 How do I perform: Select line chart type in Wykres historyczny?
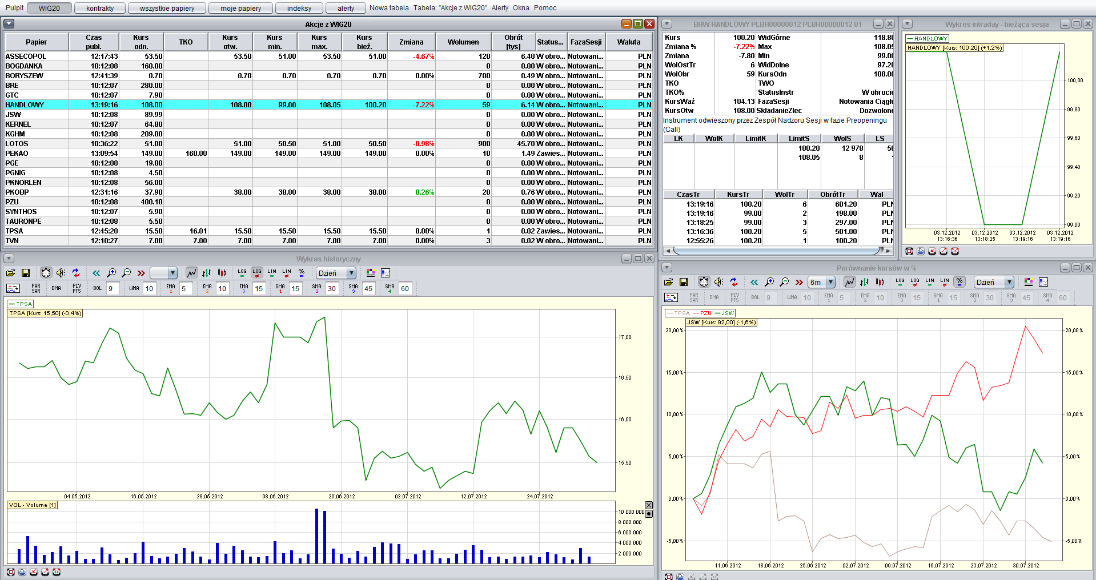pyautogui.click(x=191, y=273)
